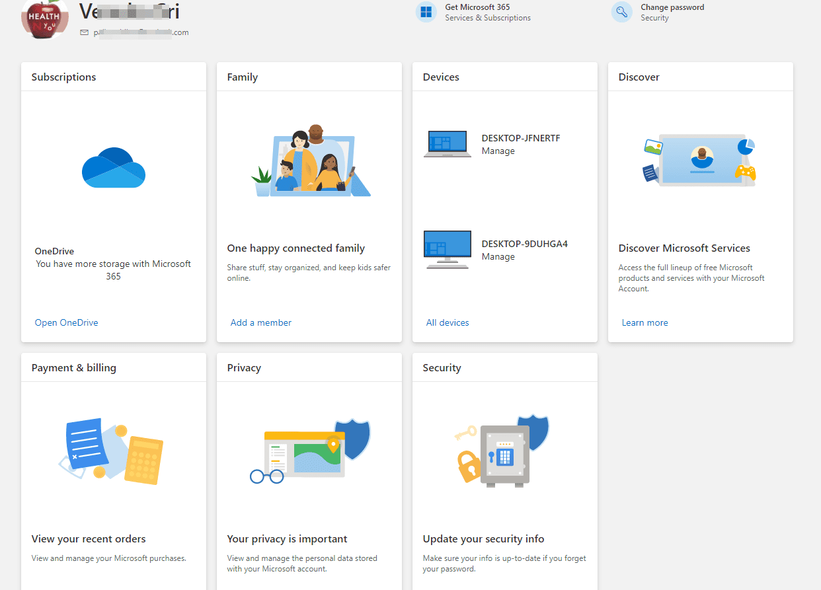Click the Microsoft 365 grid icon
Image resolution: width=821 pixels, height=590 pixels.
click(426, 12)
